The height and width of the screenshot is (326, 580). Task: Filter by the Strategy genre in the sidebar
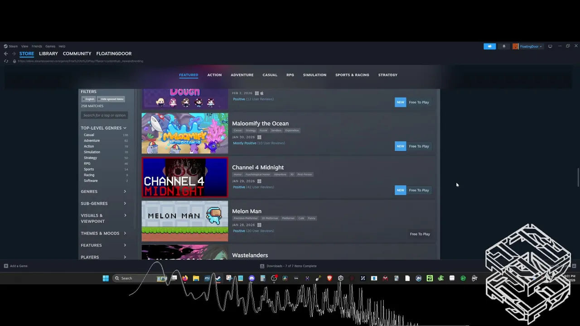(106, 158)
